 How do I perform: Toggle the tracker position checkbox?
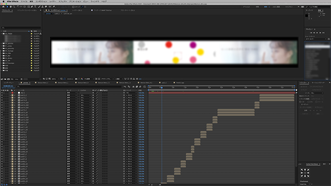click(300, 102)
